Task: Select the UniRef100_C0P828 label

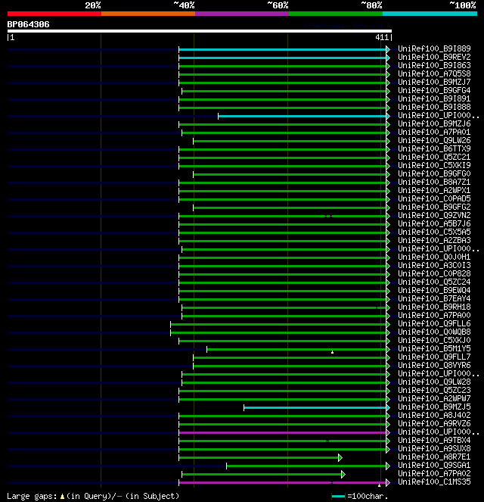Action: [x=434, y=273]
